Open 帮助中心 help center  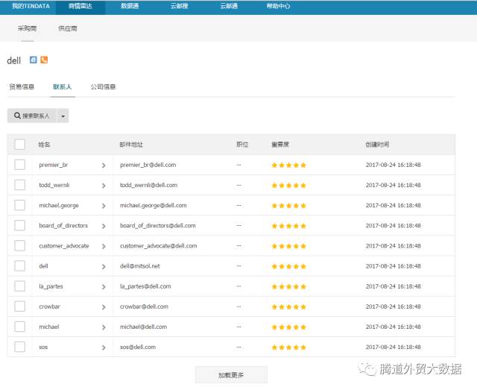[x=278, y=6]
